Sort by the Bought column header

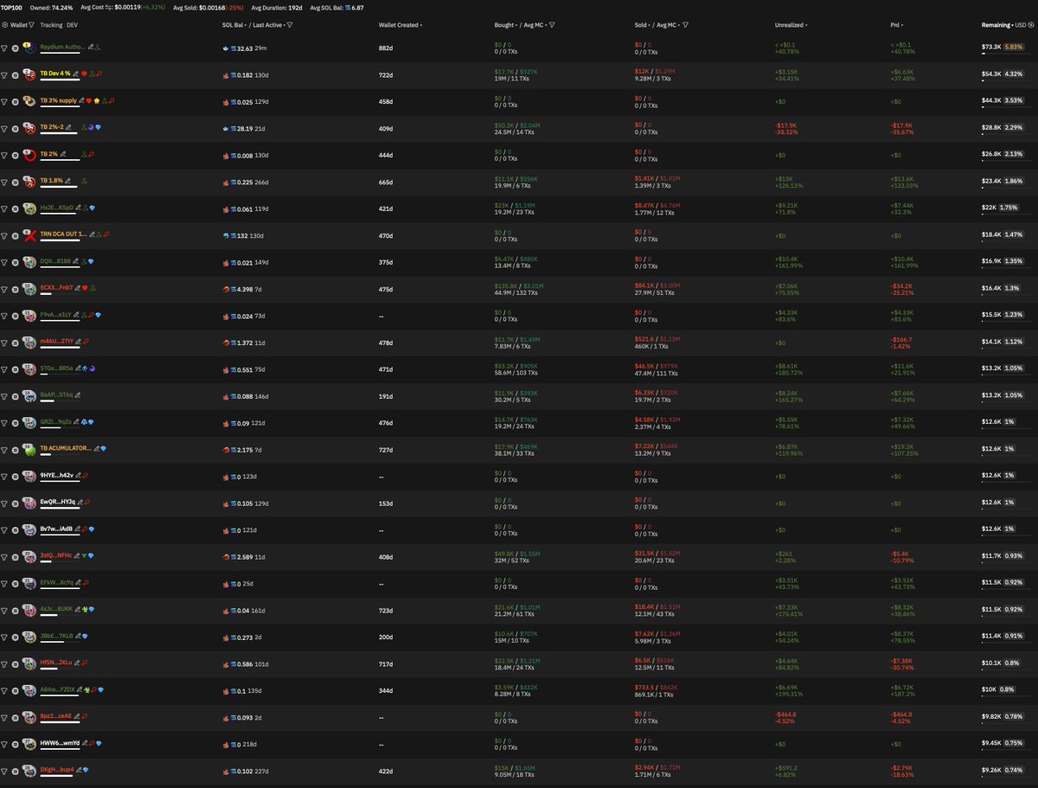click(504, 25)
